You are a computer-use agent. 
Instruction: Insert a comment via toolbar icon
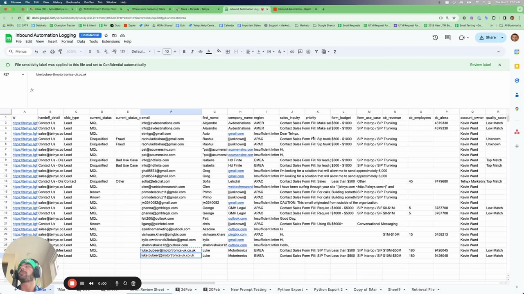[300, 51]
